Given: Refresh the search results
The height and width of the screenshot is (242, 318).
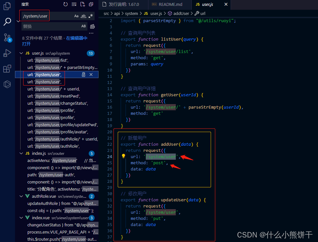Looking at the screenshot, I should [65, 4].
